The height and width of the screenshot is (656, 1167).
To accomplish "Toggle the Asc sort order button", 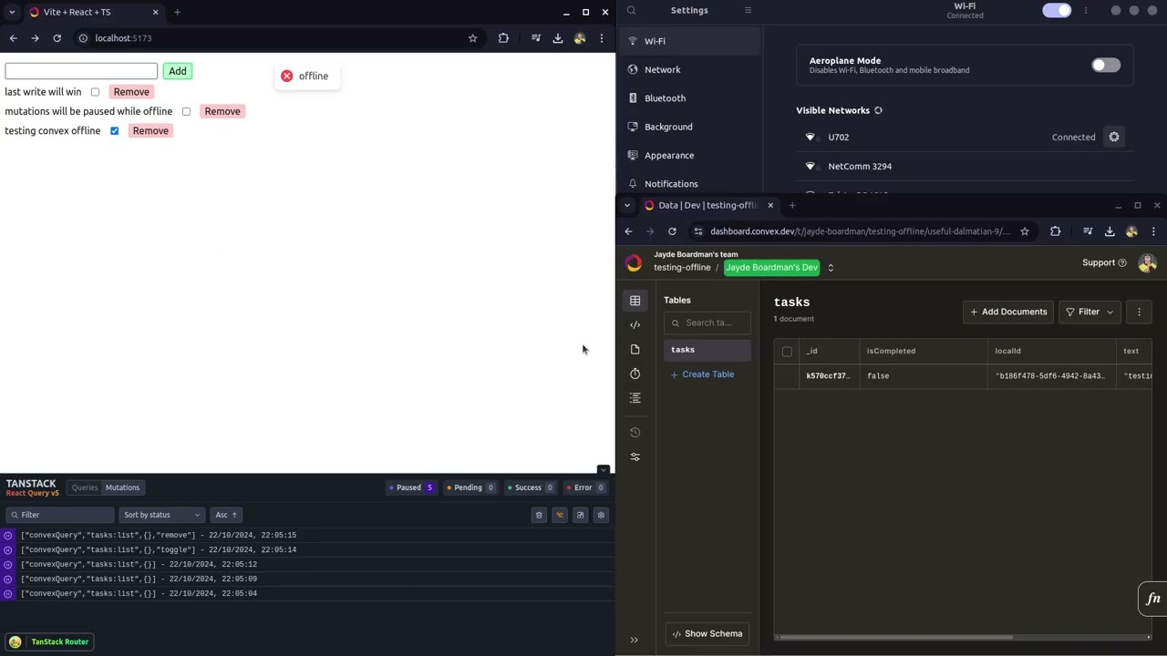I will coord(225,515).
